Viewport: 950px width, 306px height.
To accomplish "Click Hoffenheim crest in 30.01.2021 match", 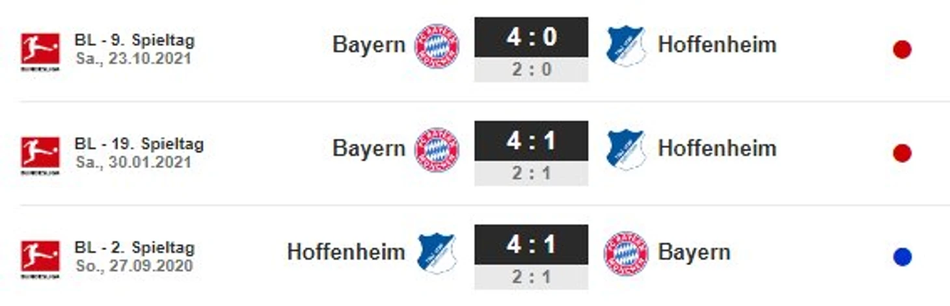I will click(x=625, y=149).
